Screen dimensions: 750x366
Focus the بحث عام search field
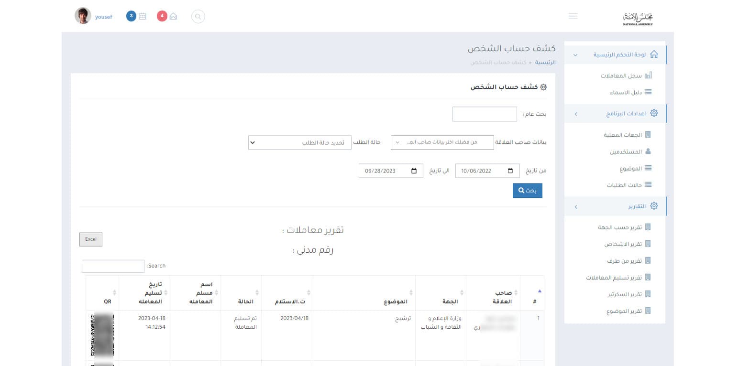click(x=485, y=114)
